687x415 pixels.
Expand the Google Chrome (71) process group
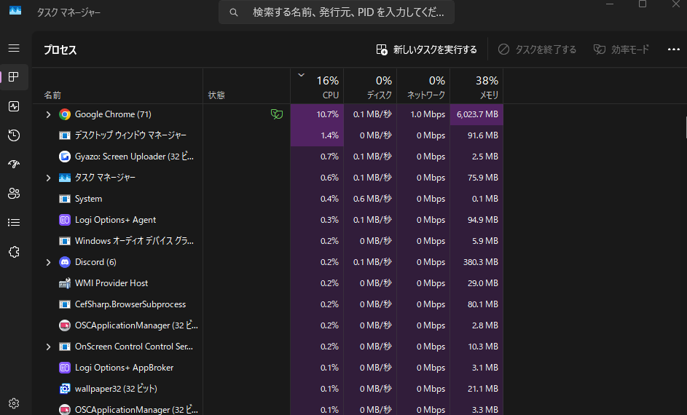pos(48,115)
